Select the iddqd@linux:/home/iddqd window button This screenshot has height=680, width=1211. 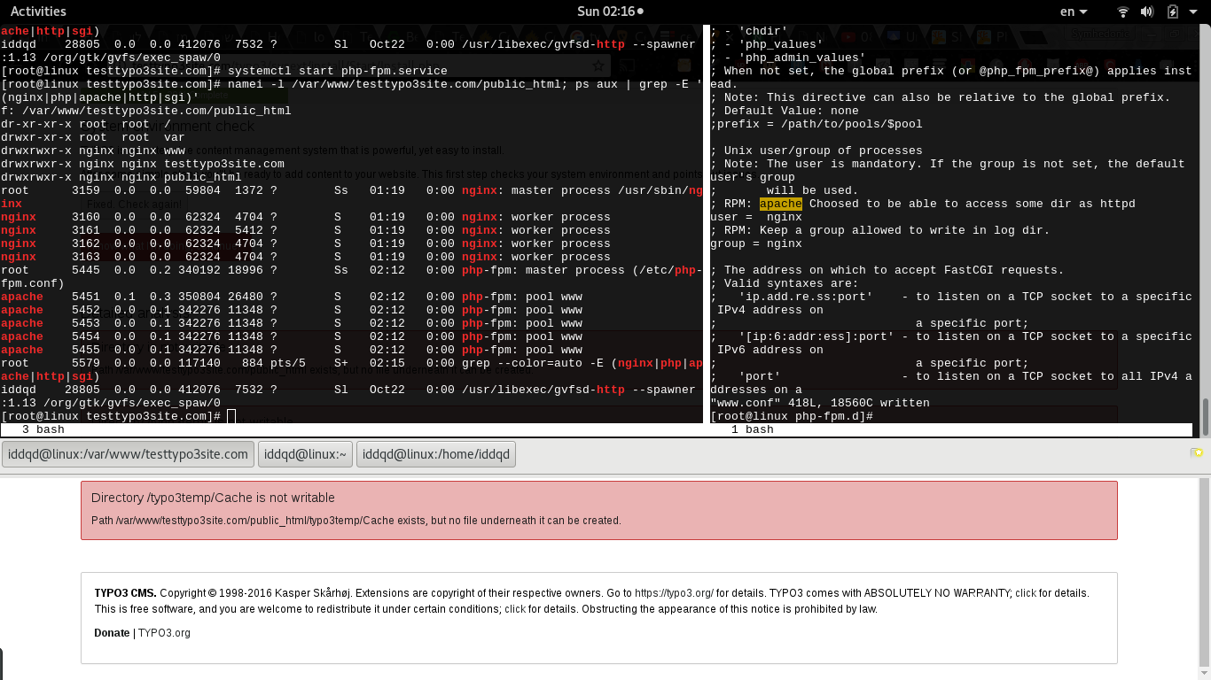tap(436, 454)
